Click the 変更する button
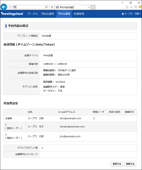Image resolution: width=142 pixels, height=170 pixels. point(117,164)
